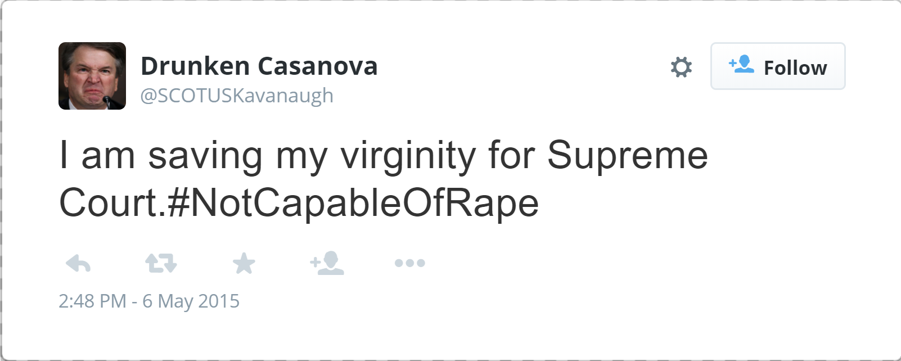This screenshot has height=361, width=901.
Task: Click the "6 May 2015" date
Action: (191, 301)
